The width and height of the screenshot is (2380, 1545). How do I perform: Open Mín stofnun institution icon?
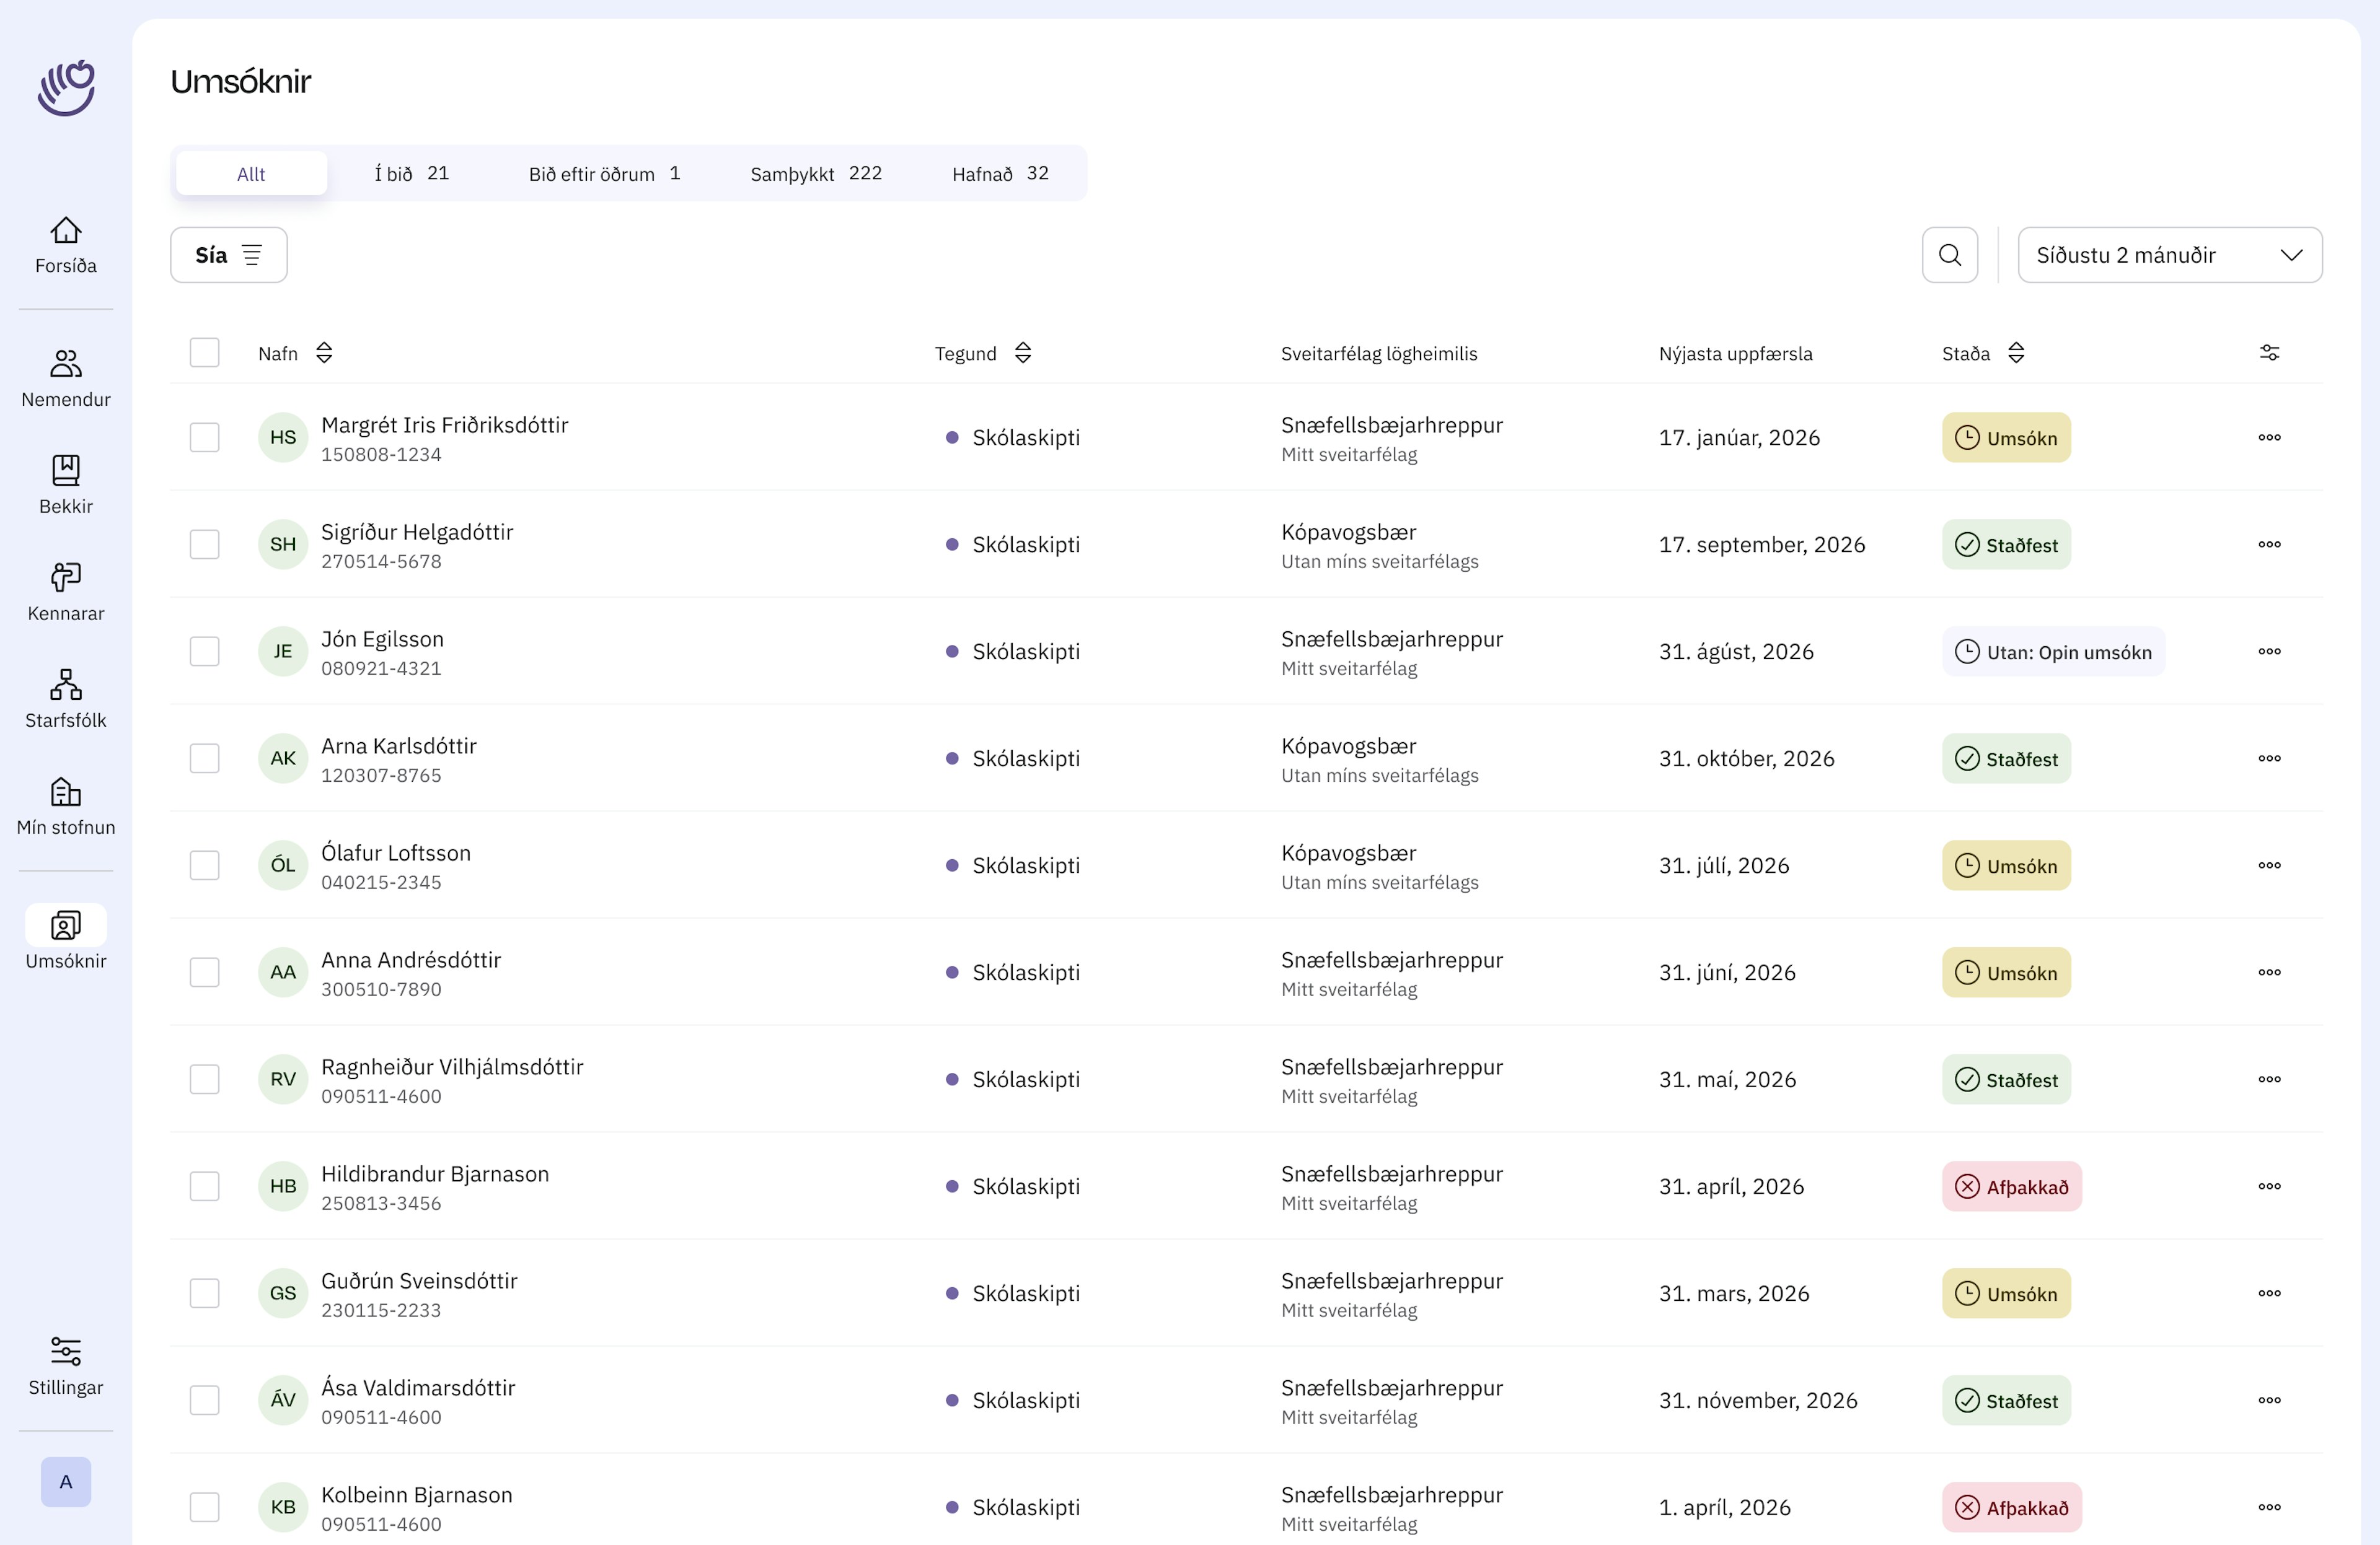pyautogui.click(x=66, y=792)
